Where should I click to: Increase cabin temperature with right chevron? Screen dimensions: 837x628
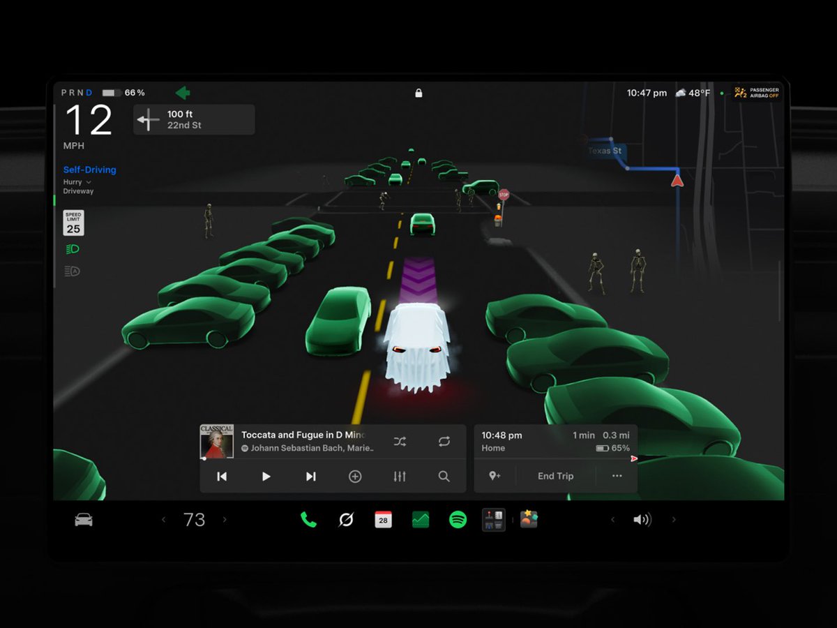point(225,520)
